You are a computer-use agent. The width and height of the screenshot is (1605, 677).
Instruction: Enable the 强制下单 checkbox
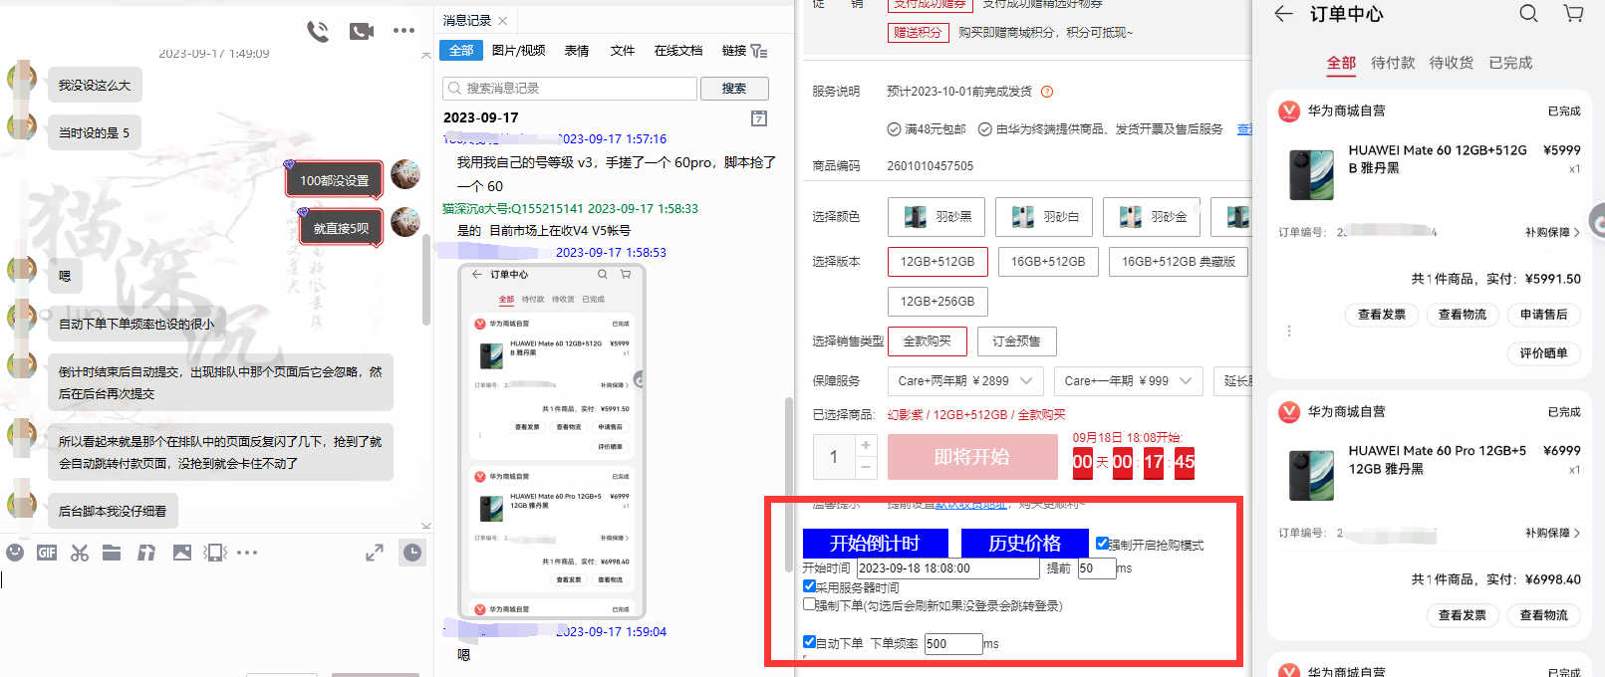point(809,604)
